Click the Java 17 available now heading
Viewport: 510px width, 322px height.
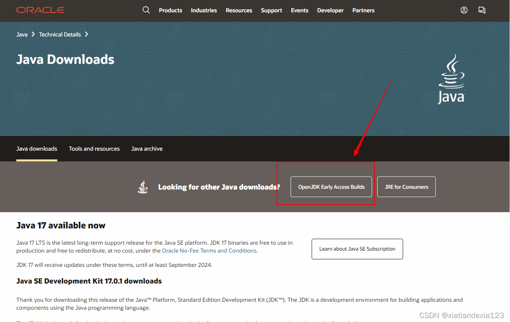(x=61, y=225)
